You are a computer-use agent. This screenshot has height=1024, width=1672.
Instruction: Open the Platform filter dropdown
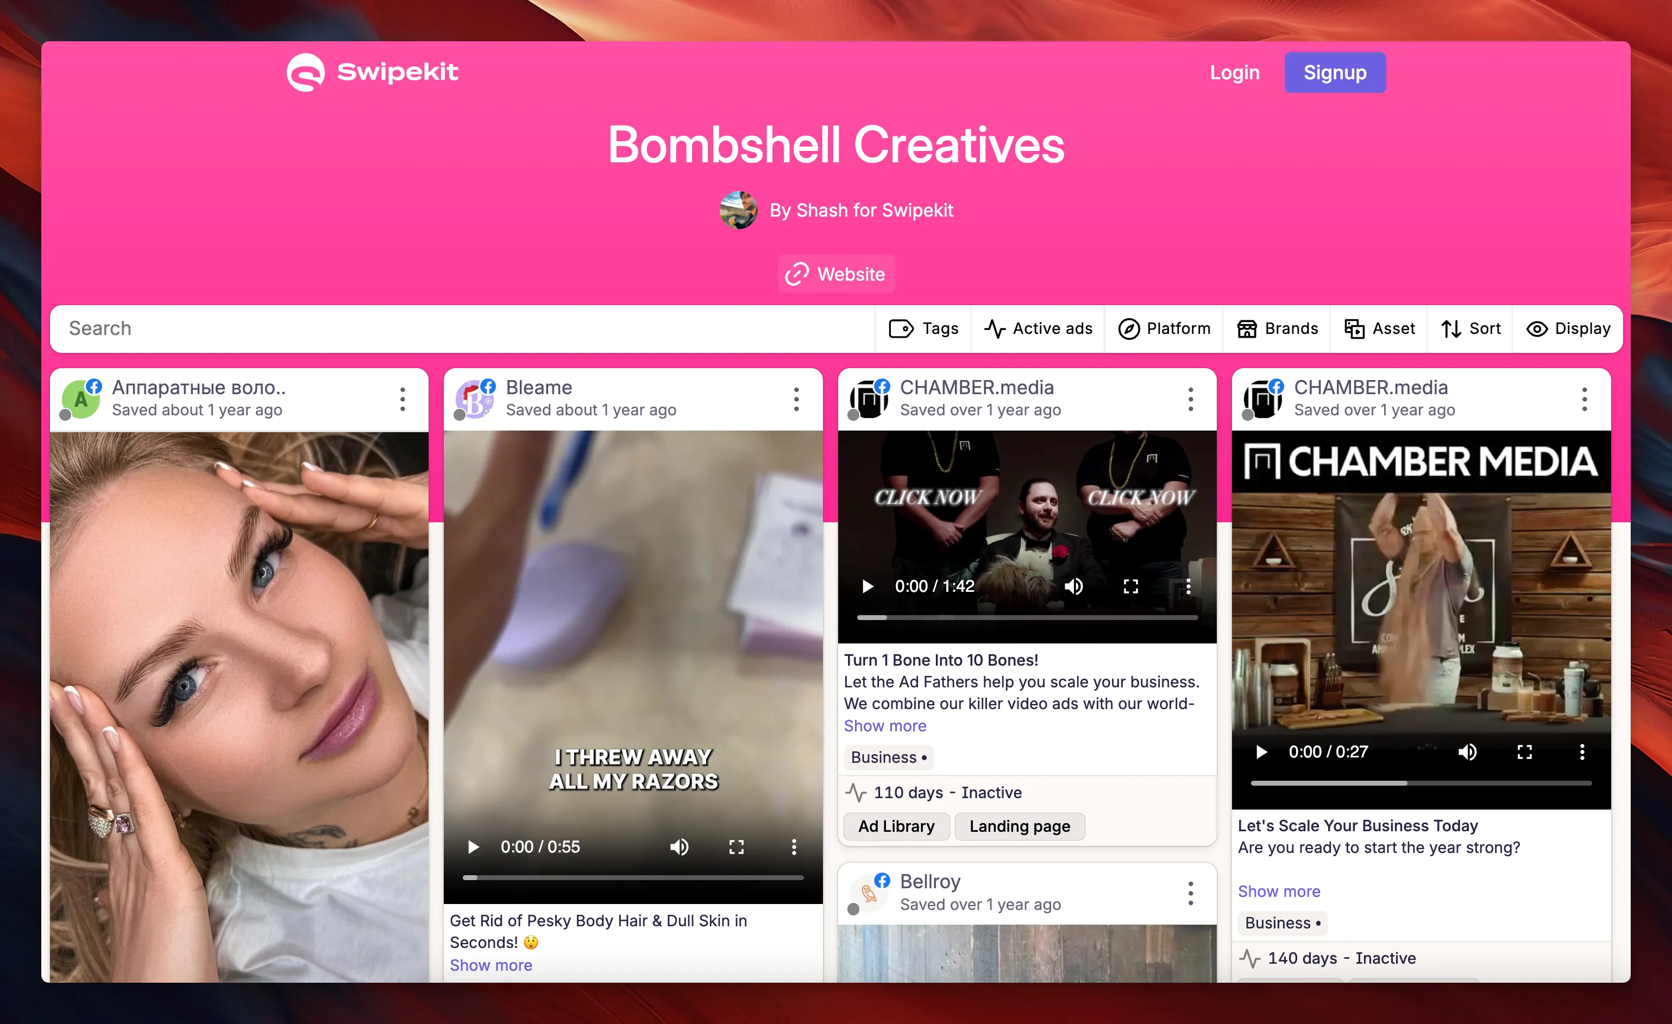(x=1164, y=329)
